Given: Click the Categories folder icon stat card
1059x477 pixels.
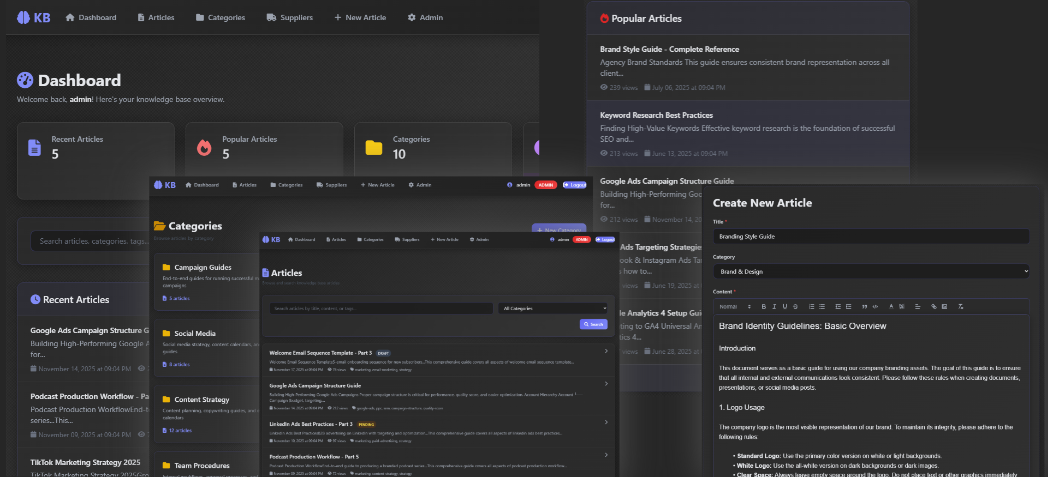Looking at the screenshot, I should (374, 147).
